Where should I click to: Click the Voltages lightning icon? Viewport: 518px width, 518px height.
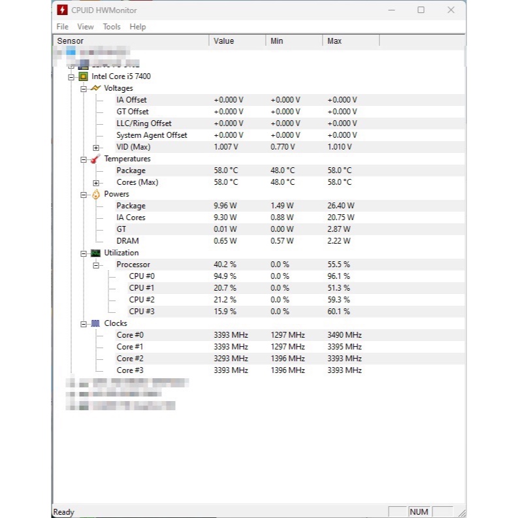(x=95, y=88)
